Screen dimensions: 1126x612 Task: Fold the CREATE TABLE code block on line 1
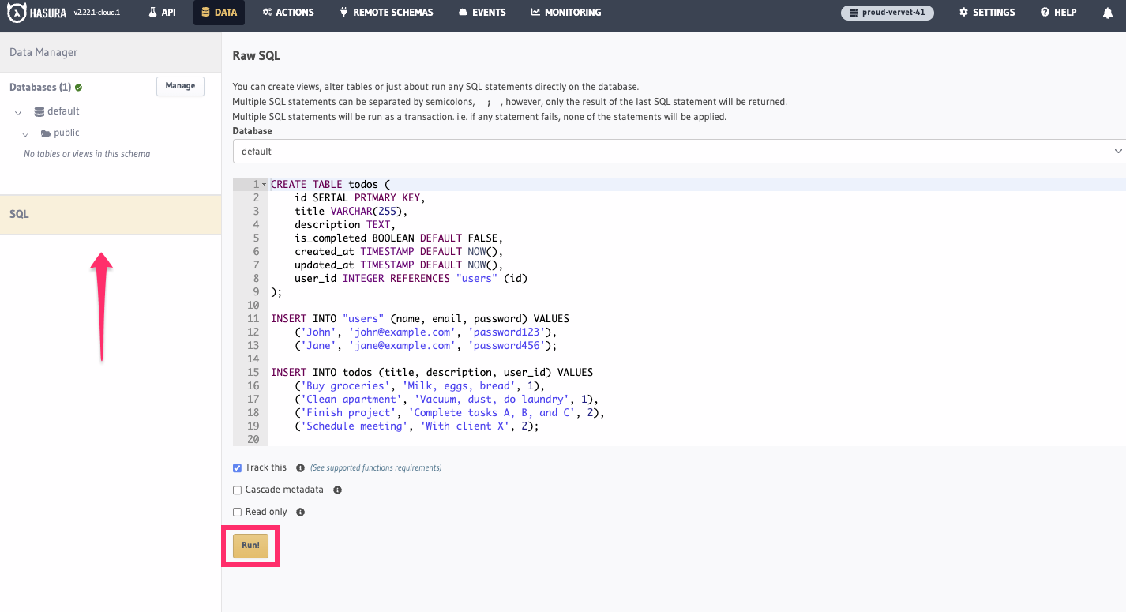(x=262, y=183)
